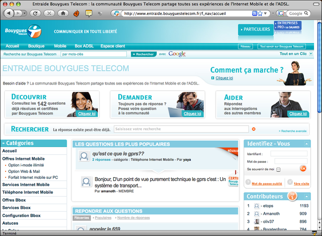Viewport: 322px width, 236px height.
Task: Open the yellow note toolbar icon
Action: (x=89, y=13)
